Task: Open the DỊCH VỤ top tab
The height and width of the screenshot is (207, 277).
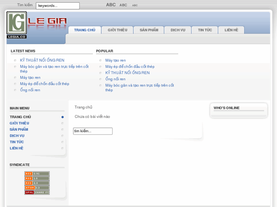Action: (178, 30)
